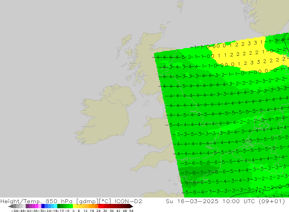Click the '36' legend scale value
The height and width of the screenshot is (212, 289).
point(112,211)
